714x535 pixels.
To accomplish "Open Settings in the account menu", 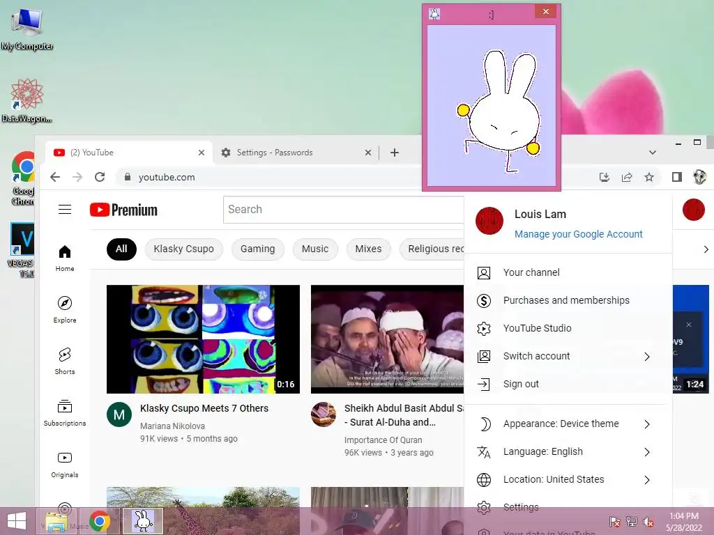I will (x=568, y=507).
